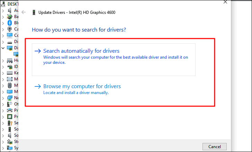The height and width of the screenshot is (152, 252).
Task: Click the Sound controllers speaker icon
Action: click(10, 135)
